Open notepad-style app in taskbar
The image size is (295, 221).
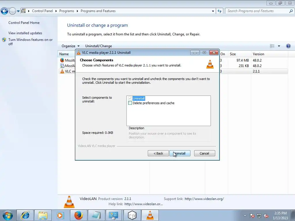pos(96,215)
